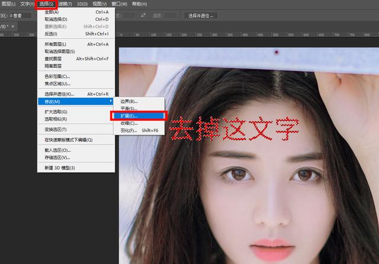Image resolution: width=379 pixels, height=264 pixels.
Task: Choose 变换选区(T) entry
Action: tap(76, 130)
